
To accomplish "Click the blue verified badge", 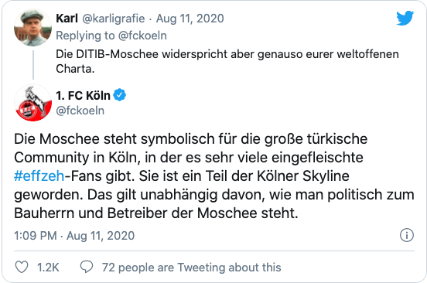I will click(119, 95).
